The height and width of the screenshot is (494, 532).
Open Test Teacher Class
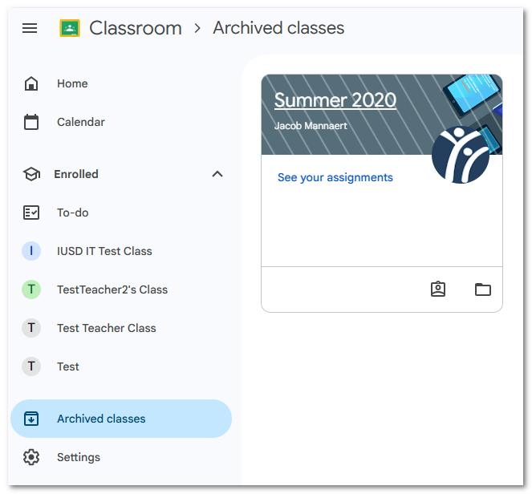(x=121, y=328)
